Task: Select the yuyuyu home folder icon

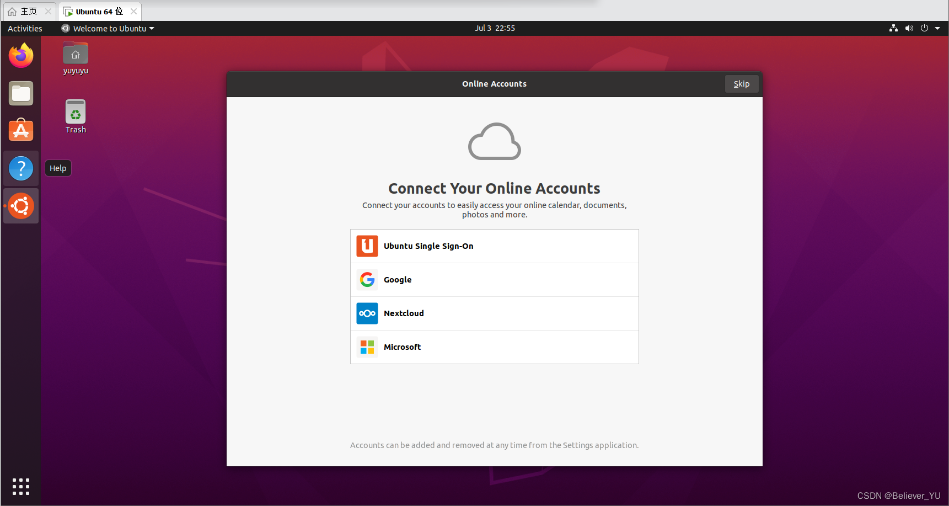Action: [x=76, y=58]
